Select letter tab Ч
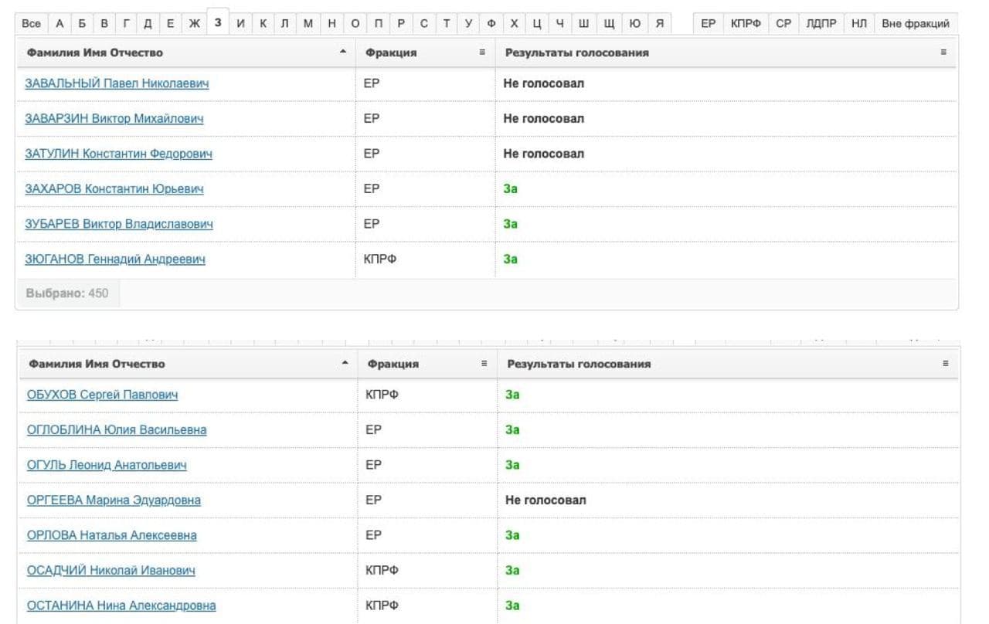Screen dimensions: 989x624 pyautogui.click(x=560, y=24)
